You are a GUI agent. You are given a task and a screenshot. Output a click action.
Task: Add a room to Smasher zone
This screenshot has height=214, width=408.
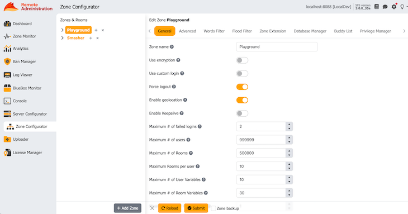[91, 38]
